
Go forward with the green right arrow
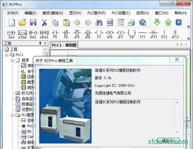(88, 23)
